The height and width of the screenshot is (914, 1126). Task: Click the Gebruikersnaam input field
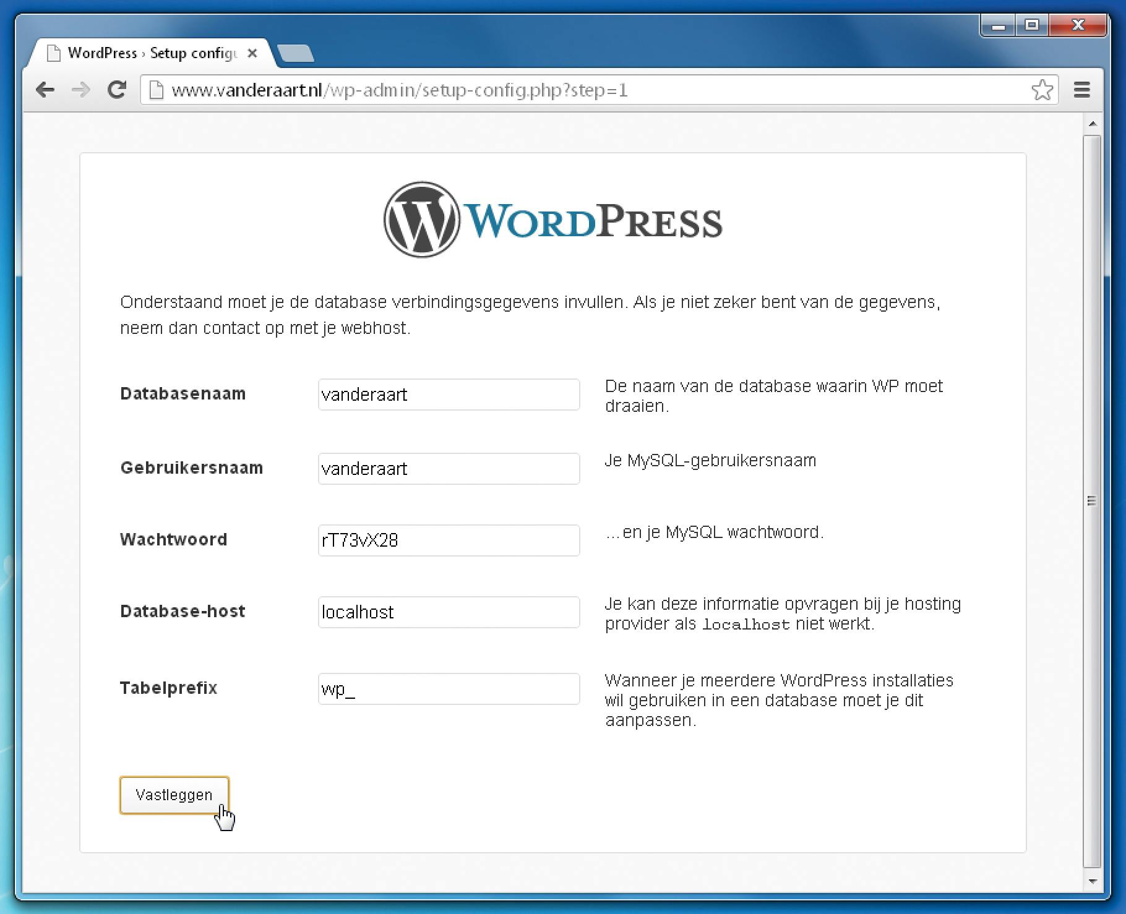coord(449,469)
